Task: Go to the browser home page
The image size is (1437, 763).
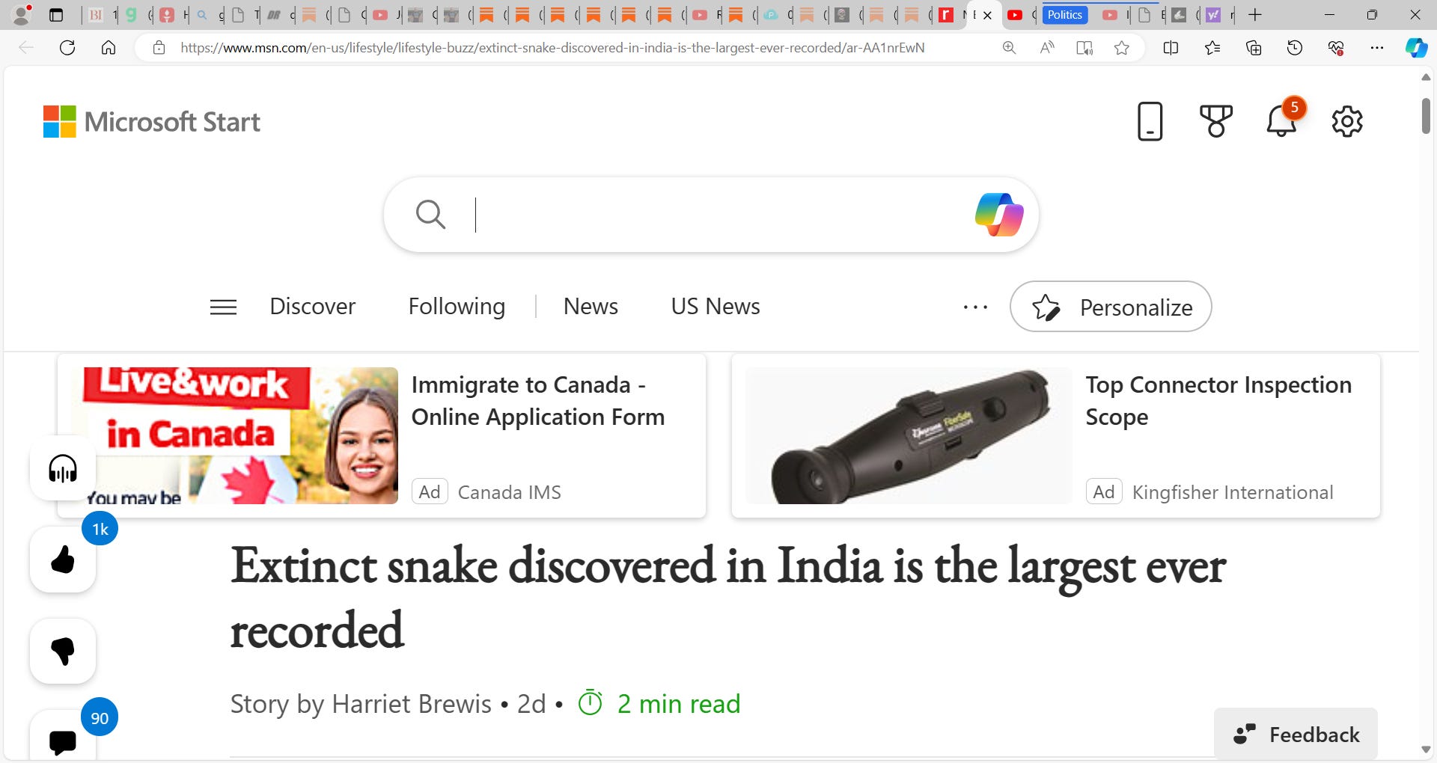Action: [109, 48]
